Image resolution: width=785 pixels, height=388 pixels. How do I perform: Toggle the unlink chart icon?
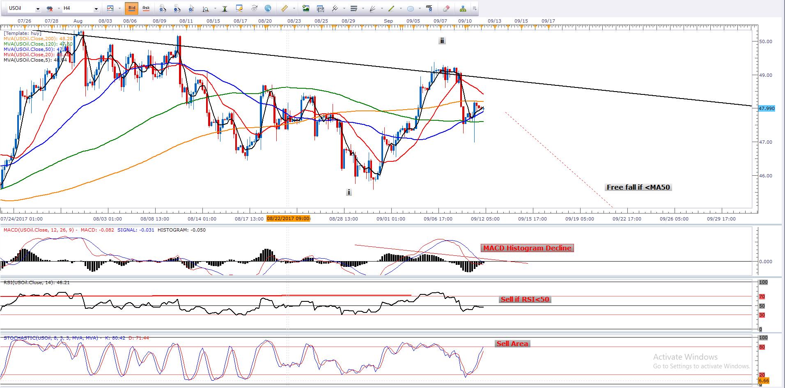click(x=50, y=8)
